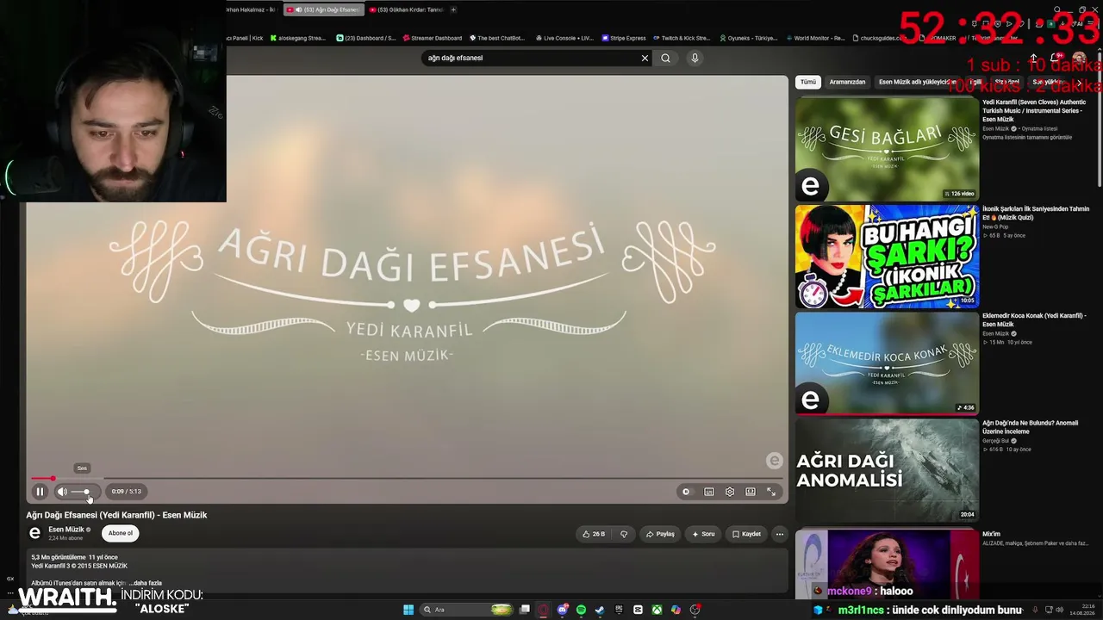Open Spotify from the taskbar

pyautogui.click(x=581, y=610)
